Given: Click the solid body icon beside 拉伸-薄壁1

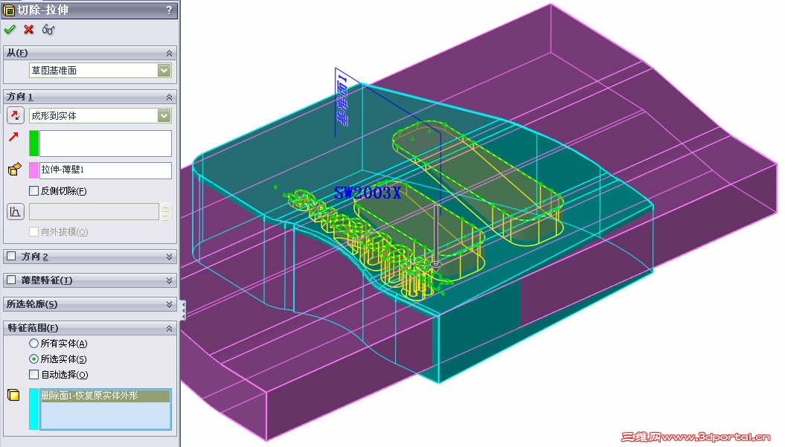Looking at the screenshot, I should tap(15, 170).
